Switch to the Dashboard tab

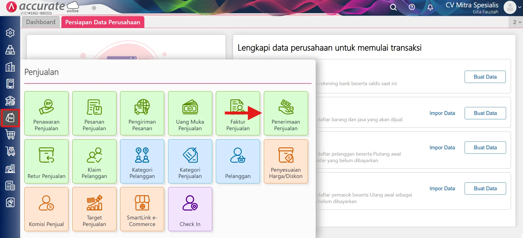coord(41,22)
